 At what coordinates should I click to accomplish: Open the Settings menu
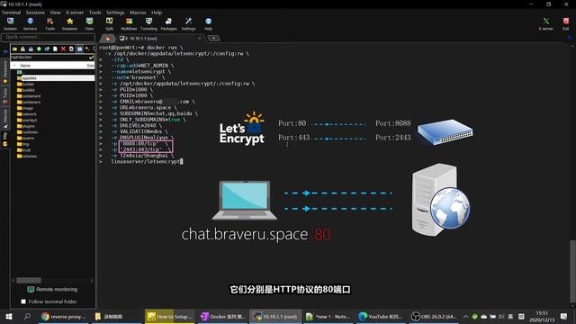coord(116,13)
